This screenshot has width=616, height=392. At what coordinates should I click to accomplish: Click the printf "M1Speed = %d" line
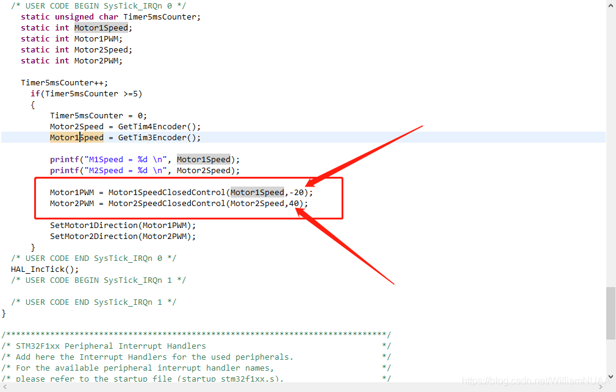(145, 160)
